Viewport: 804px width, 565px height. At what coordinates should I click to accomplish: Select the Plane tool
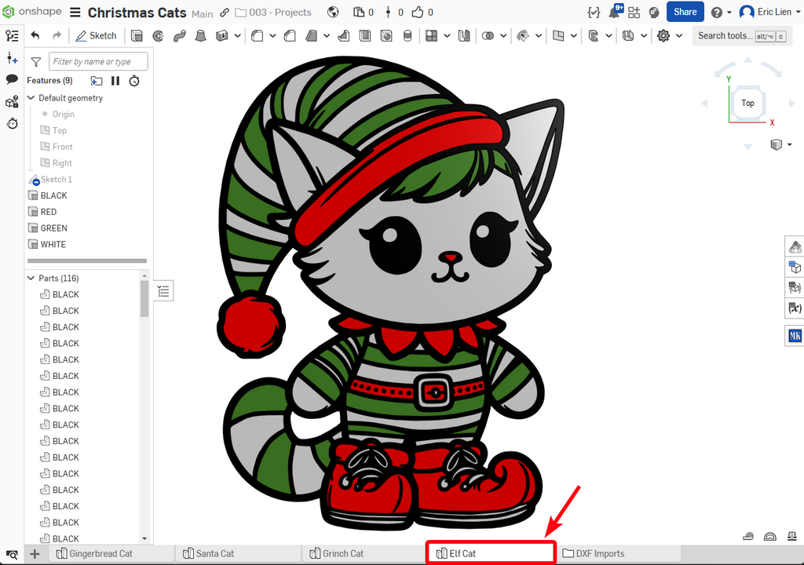558,36
